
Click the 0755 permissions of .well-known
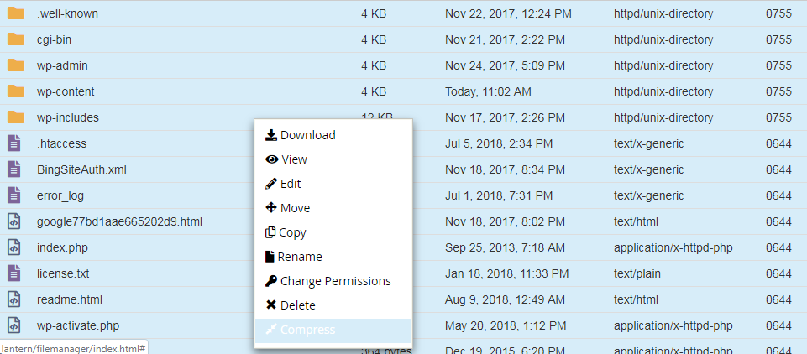(x=778, y=13)
